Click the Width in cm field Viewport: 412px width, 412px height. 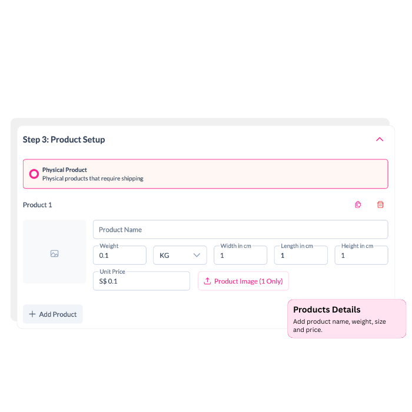click(240, 255)
